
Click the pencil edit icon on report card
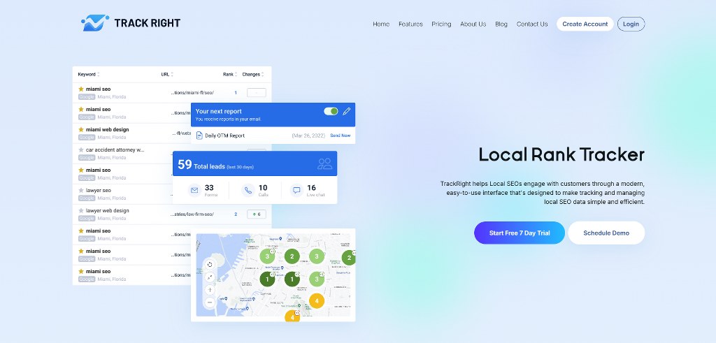pos(347,111)
